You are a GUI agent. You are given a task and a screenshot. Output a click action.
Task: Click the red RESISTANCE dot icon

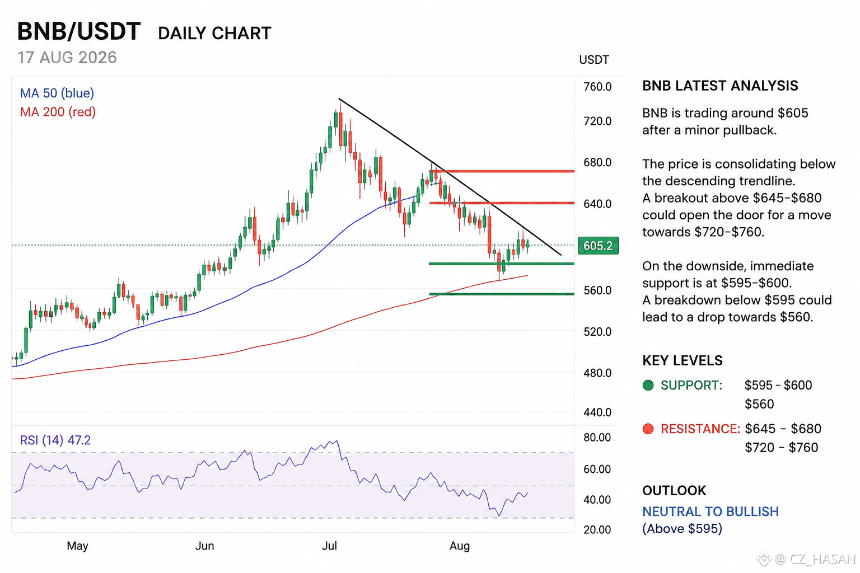tap(648, 429)
